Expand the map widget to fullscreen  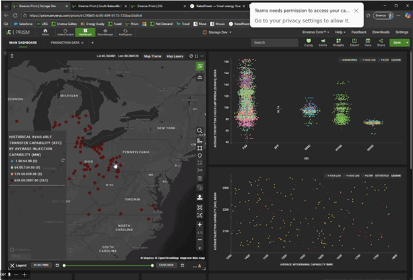[197, 56]
